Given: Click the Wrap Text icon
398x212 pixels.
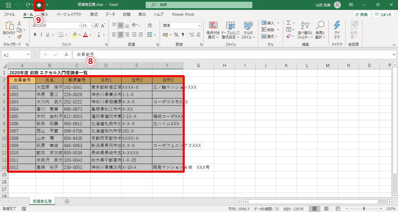Looking at the screenshot, I should coord(150,26).
